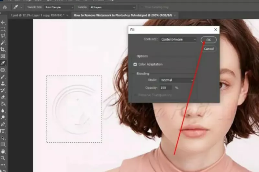The width and height of the screenshot is (259, 172).
Task: Click OK in the Fill dialog
Action: [x=208, y=40]
